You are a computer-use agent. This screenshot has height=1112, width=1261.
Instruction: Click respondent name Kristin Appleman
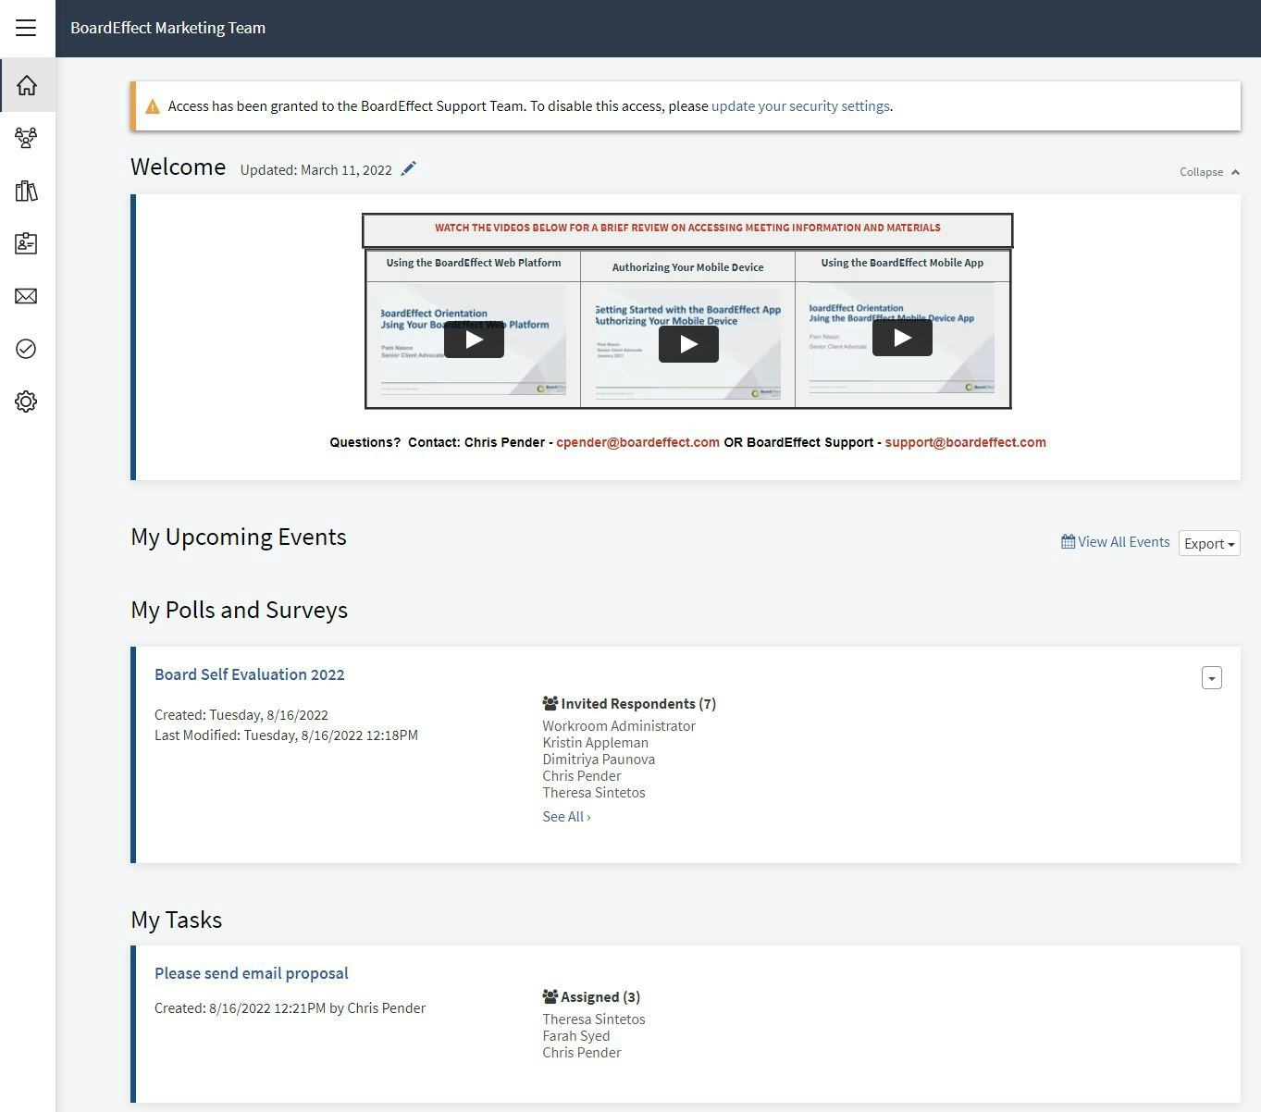click(x=595, y=743)
